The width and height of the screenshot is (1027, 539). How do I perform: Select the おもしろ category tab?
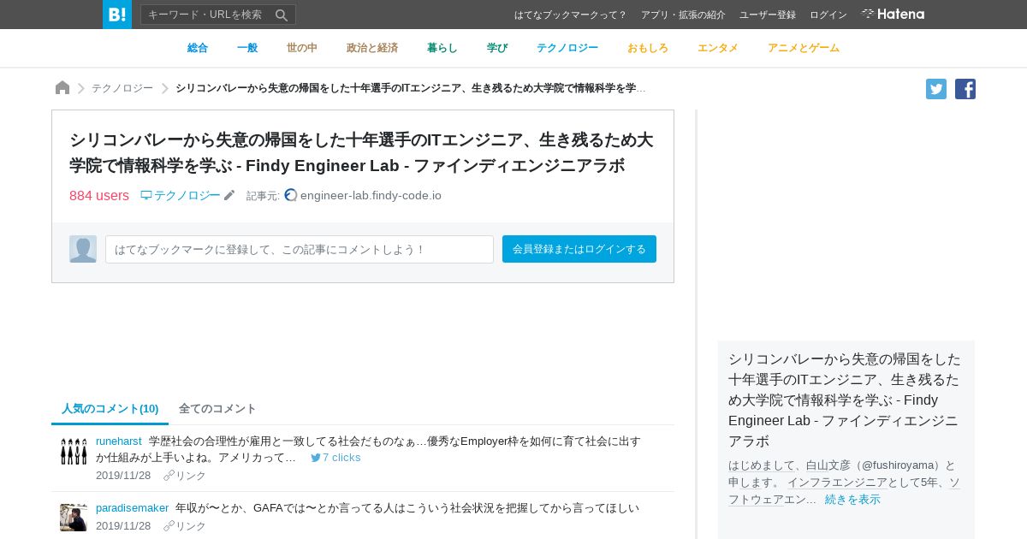(648, 48)
